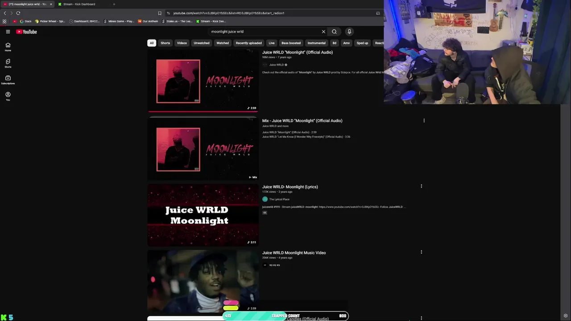571x321 pixels.
Task: Visit the Juice WRLD channel link
Action: pyautogui.click(x=277, y=65)
